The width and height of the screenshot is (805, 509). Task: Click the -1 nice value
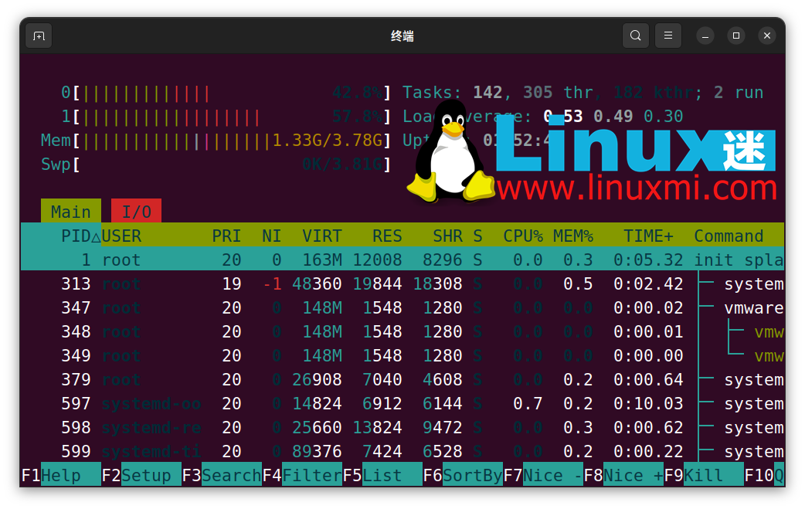pyautogui.click(x=272, y=283)
